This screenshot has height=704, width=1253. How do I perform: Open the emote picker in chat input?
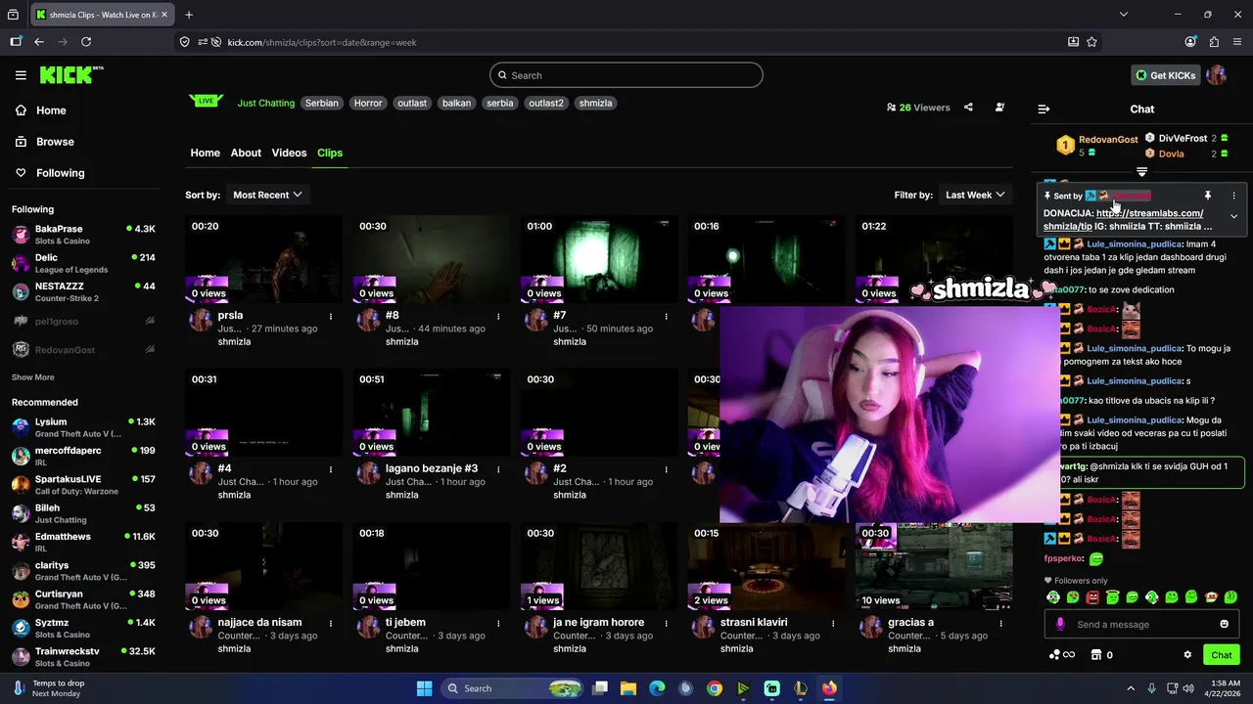(1224, 625)
